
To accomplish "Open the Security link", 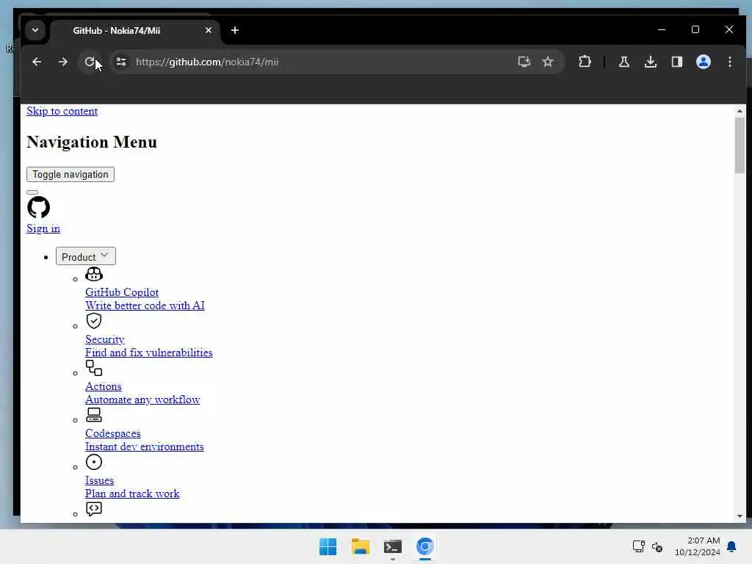I will [104, 339].
